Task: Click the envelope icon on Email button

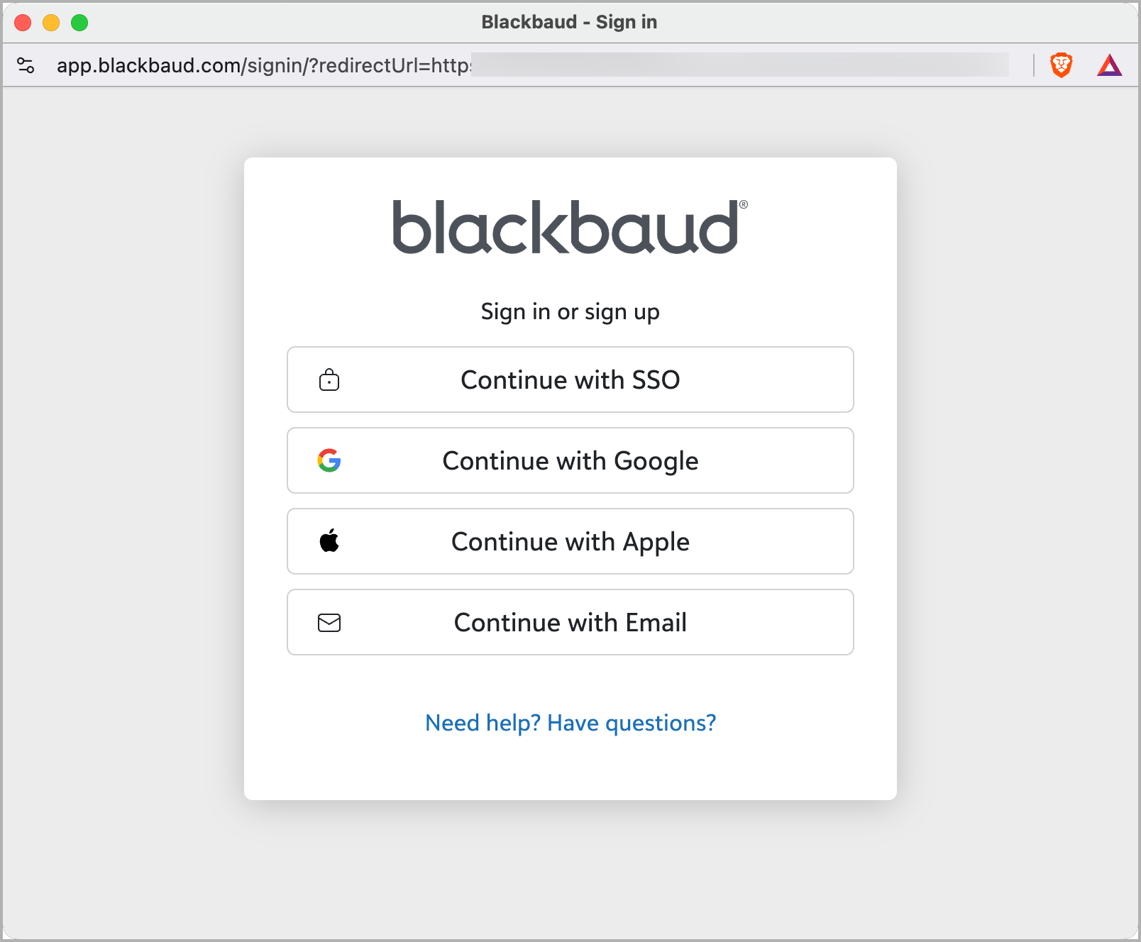Action: 329,623
